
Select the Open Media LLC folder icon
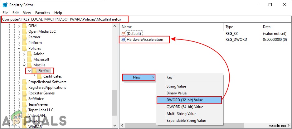24,31
